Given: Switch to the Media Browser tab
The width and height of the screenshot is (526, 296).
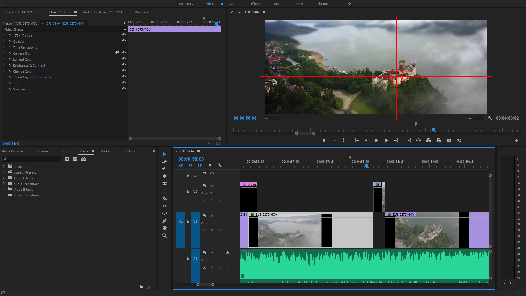Looking at the screenshot, I should tap(12, 151).
